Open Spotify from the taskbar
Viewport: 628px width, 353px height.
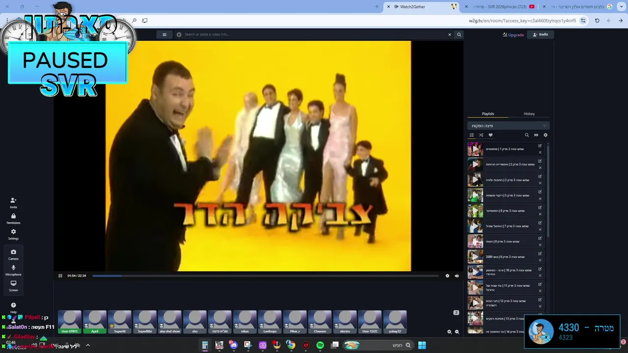coord(320,345)
